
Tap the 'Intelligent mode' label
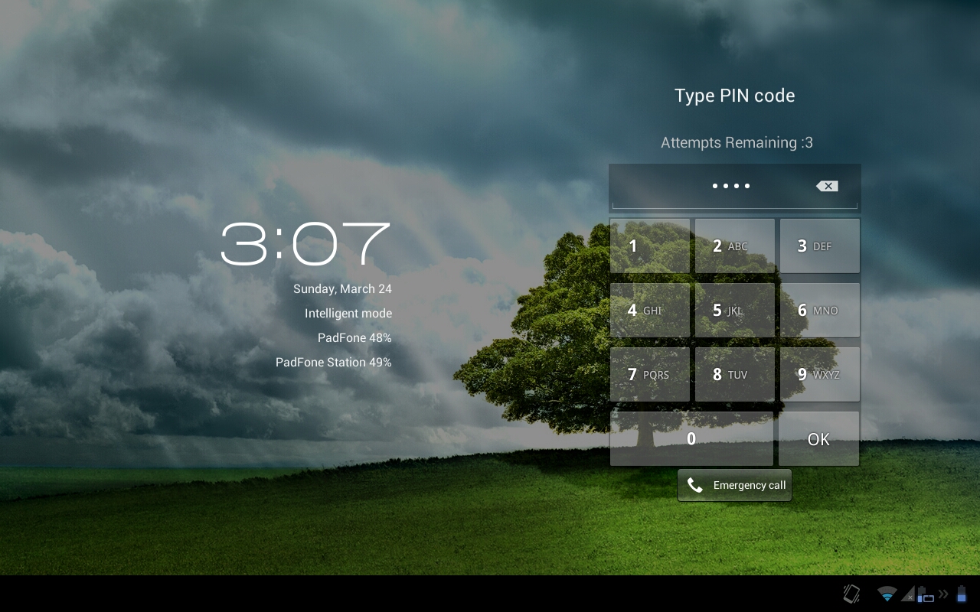[348, 314]
